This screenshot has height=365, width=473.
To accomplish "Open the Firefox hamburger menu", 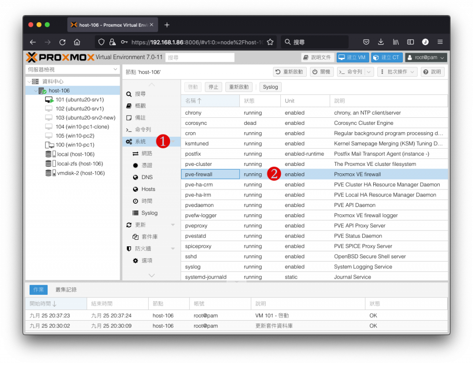I will pos(440,42).
